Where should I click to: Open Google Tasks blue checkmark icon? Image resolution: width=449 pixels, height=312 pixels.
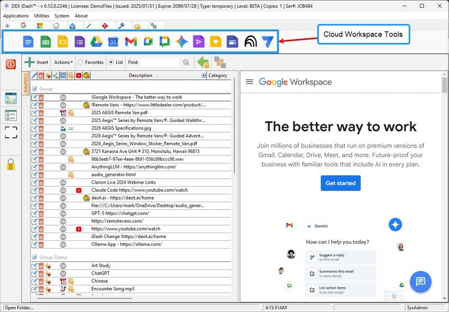click(268, 42)
